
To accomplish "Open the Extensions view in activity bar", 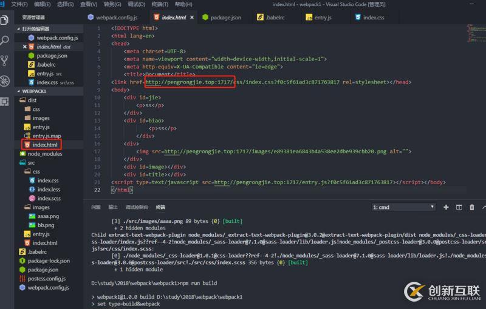I will pyautogui.click(x=4, y=101).
